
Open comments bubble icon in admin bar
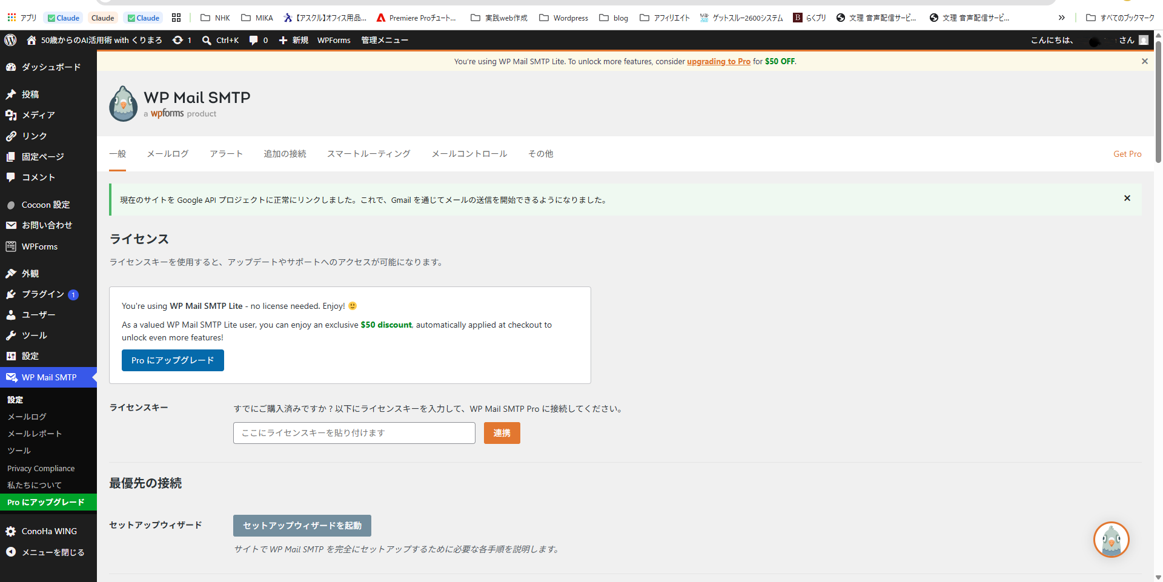259,40
